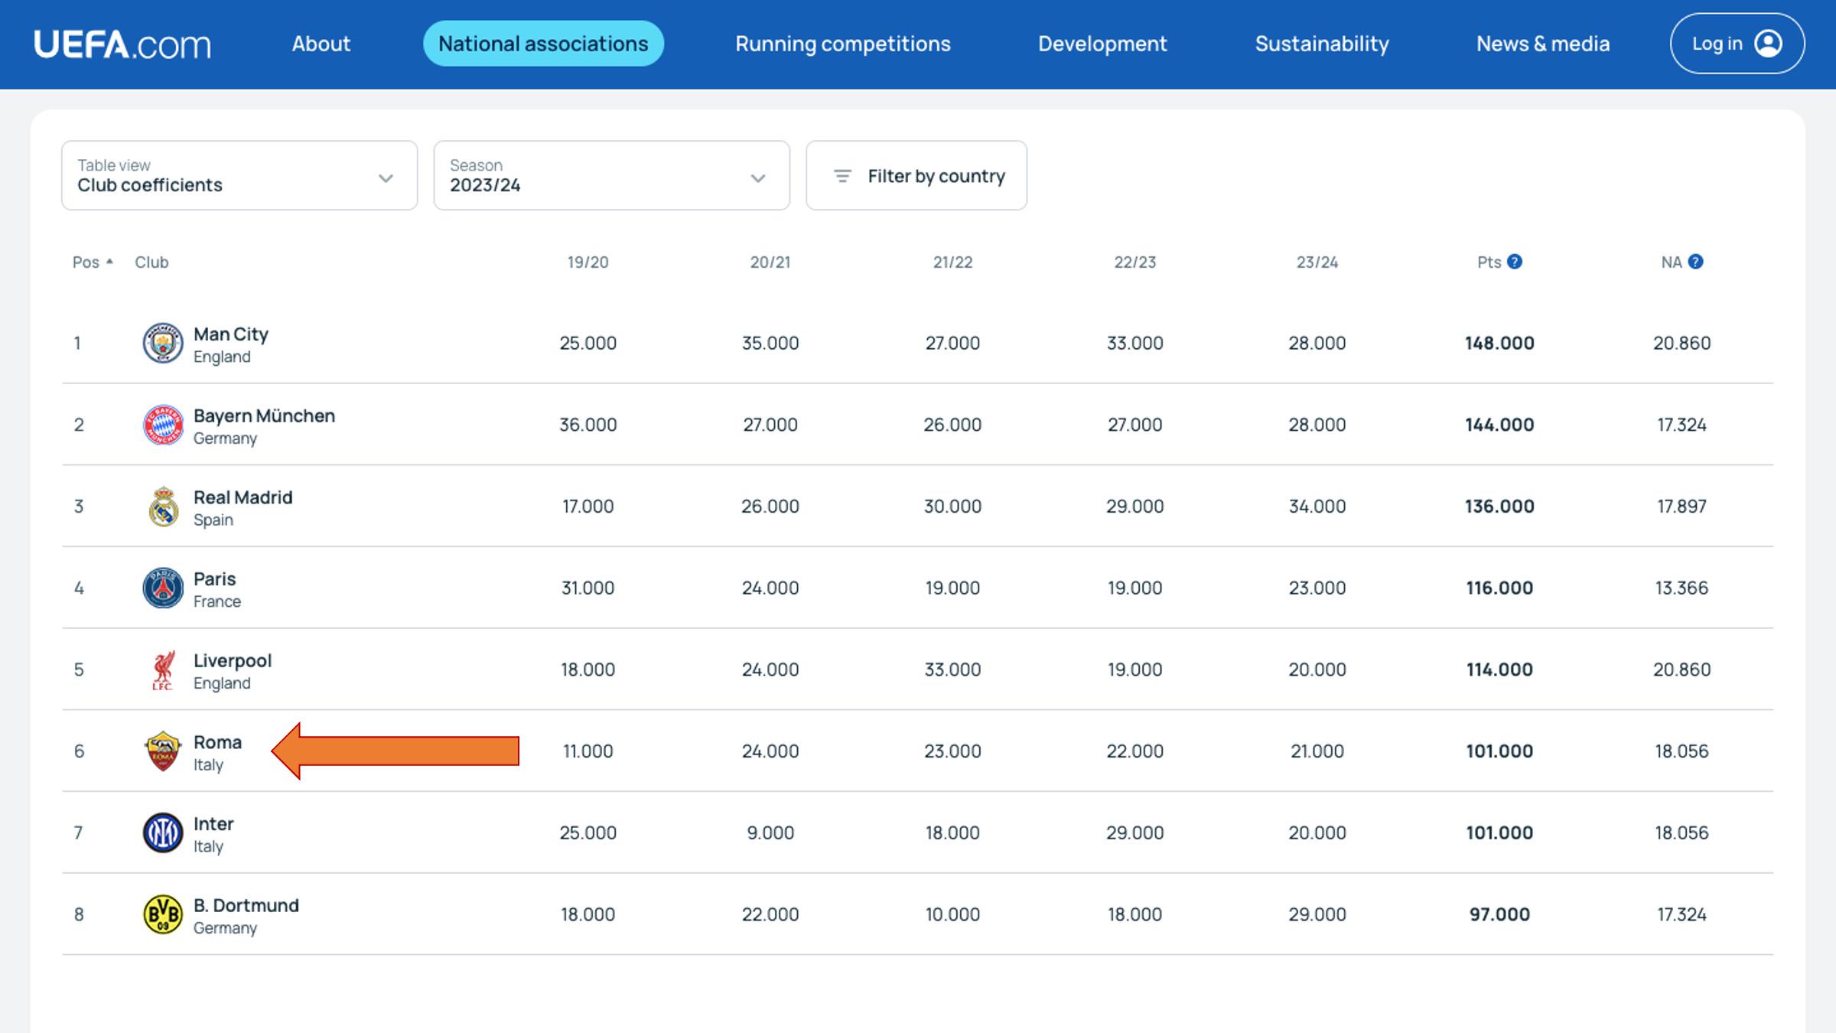Open the Bayern München club link
Image resolution: width=1836 pixels, height=1033 pixels.
point(264,415)
